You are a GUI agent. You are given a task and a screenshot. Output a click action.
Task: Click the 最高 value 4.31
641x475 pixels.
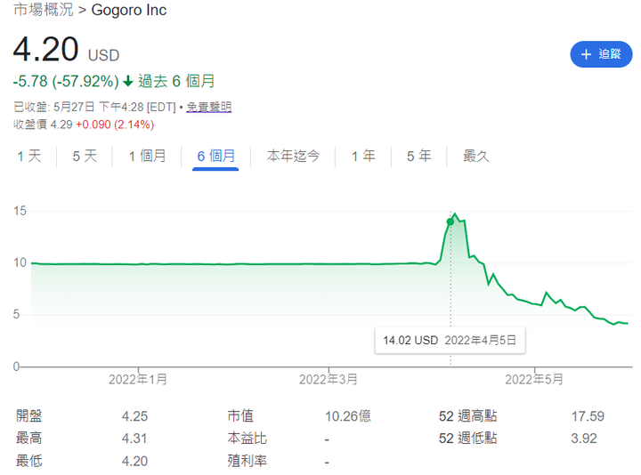tap(134, 439)
